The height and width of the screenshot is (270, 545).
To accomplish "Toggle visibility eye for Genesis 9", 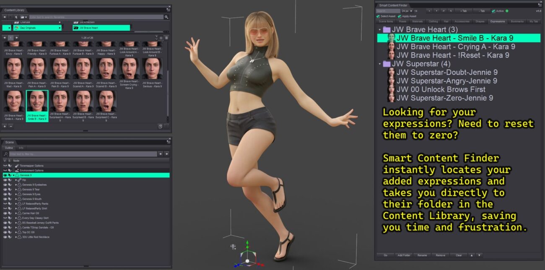I will point(5,175).
